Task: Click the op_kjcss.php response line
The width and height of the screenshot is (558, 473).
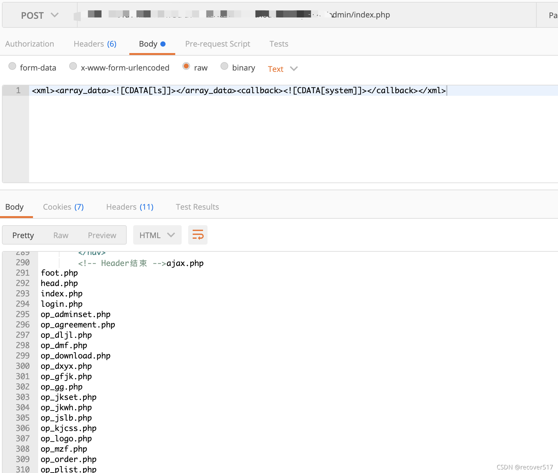Action: [x=69, y=428]
